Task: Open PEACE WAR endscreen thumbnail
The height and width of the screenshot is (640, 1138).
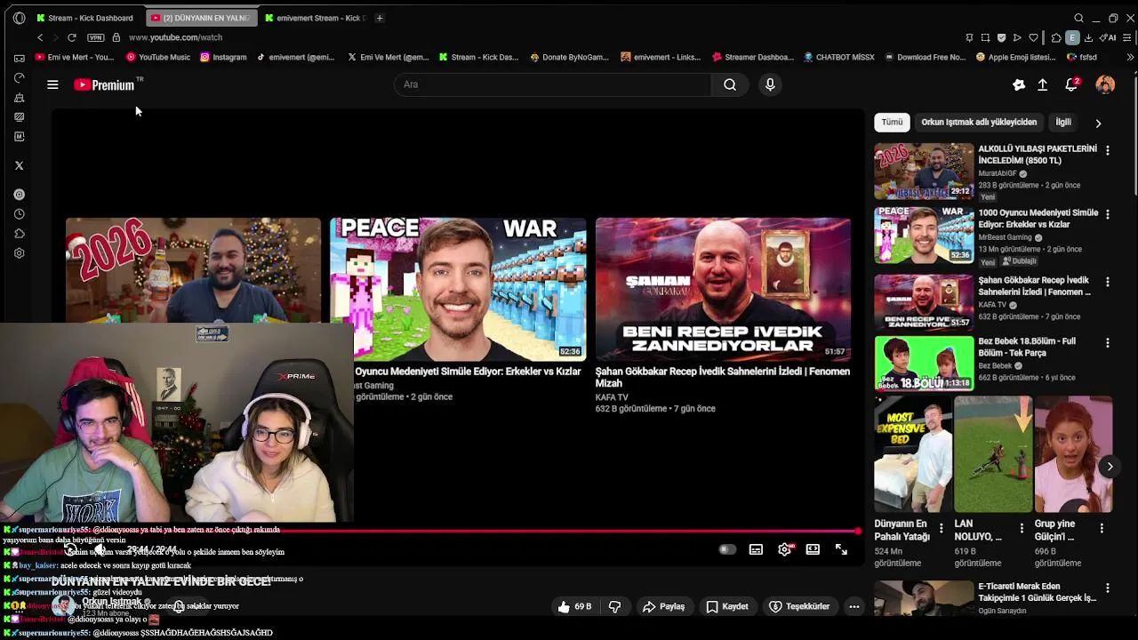Action: [458, 289]
